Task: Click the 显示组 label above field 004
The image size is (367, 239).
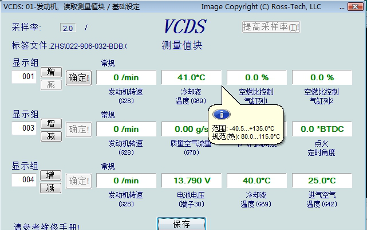Action: [25, 166]
